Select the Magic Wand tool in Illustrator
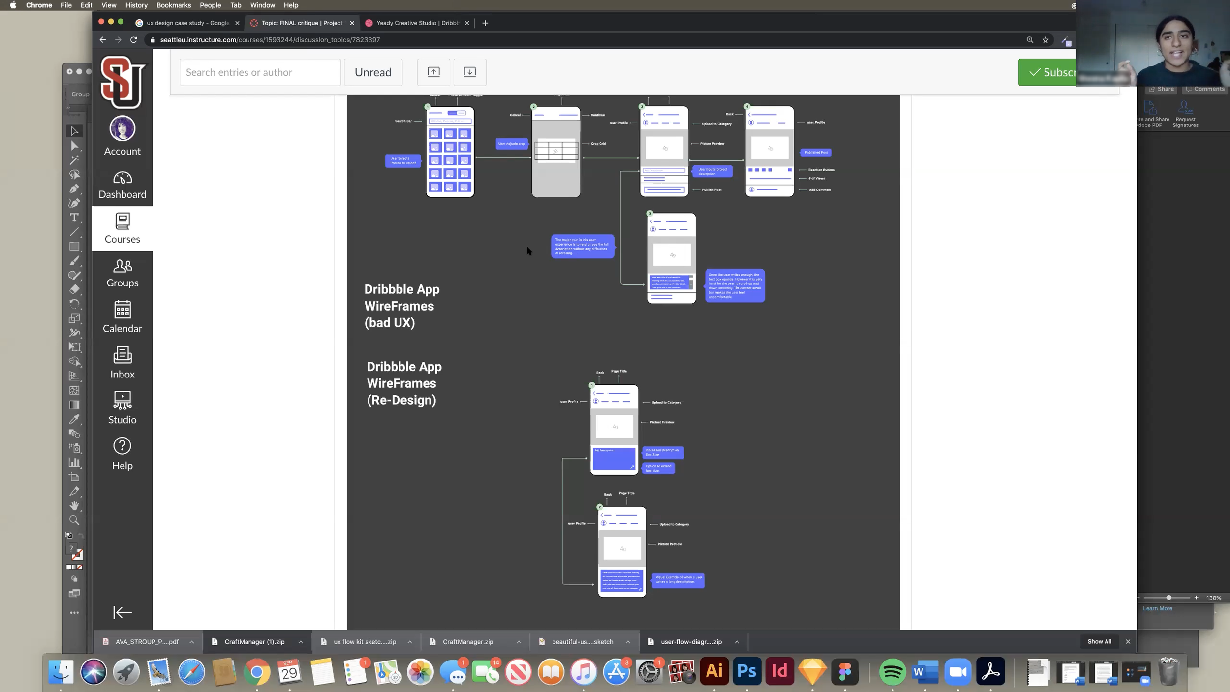The height and width of the screenshot is (692, 1230). [x=74, y=160]
